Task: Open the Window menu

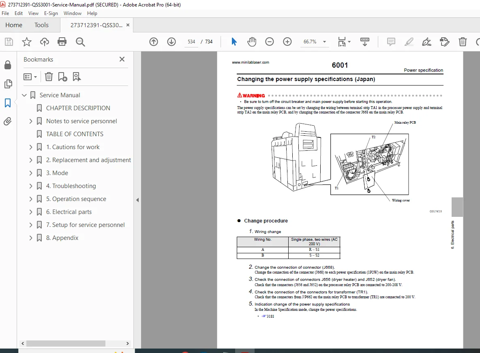Action: point(73,13)
